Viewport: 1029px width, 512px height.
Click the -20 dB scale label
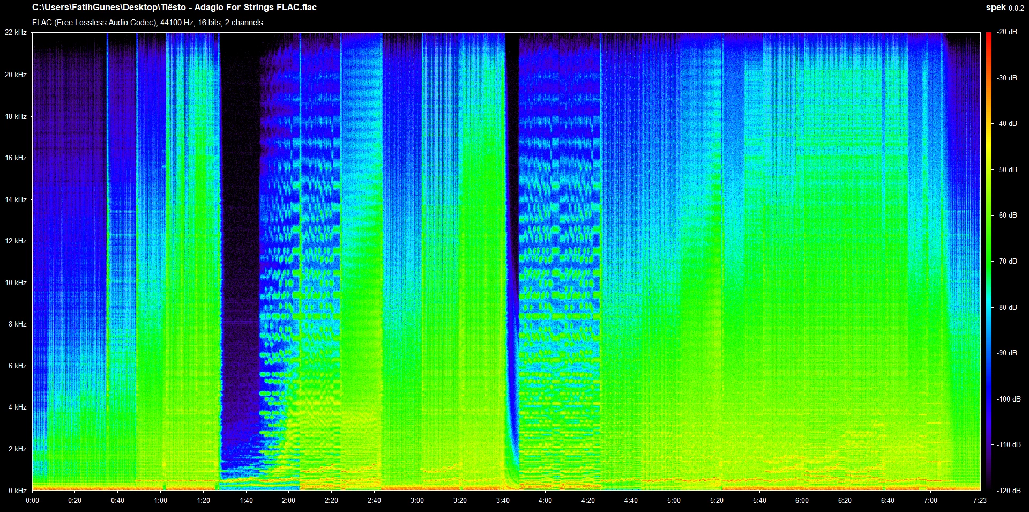[1007, 32]
